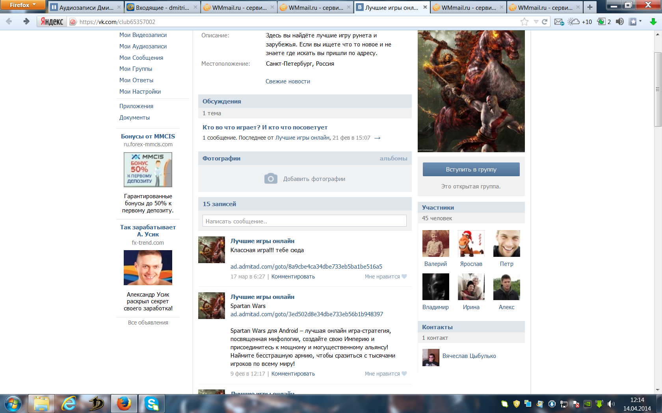Click in 'Написать сообщение..' input field
This screenshot has width=662, height=413.
click(304, 221)
